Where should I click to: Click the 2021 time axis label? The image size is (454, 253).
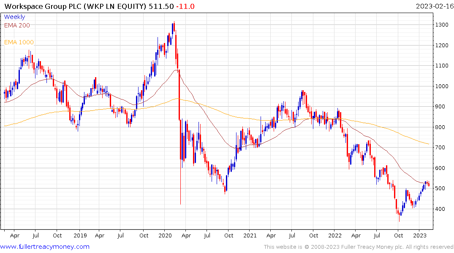tap(250, 235)
